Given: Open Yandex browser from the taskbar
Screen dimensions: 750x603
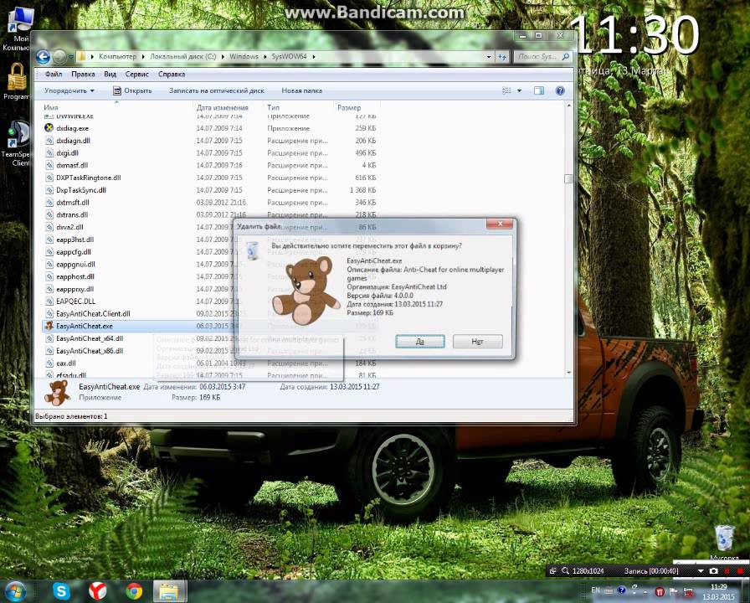Looking at the screenshot, I should pos(98,591).
